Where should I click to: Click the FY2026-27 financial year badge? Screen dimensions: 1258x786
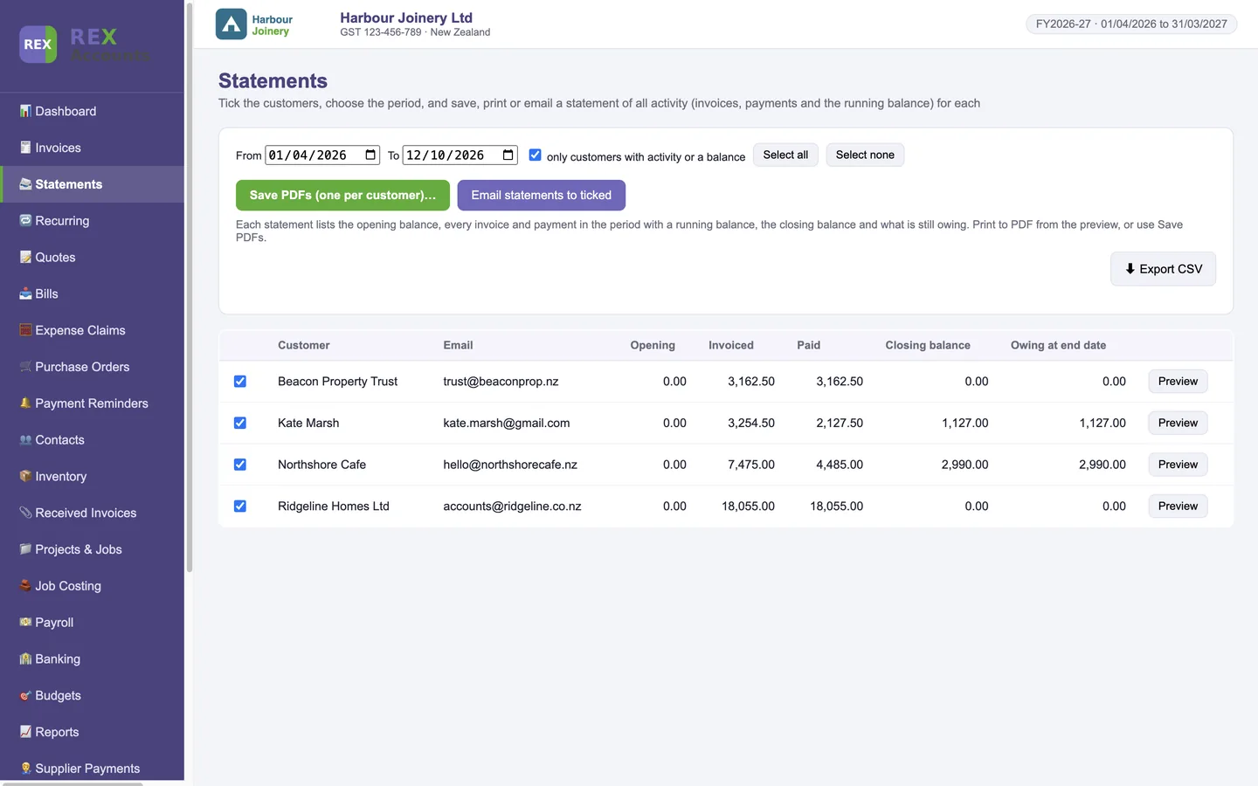tap(1131, 24)
